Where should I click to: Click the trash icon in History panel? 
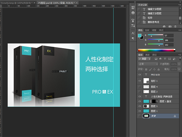[x=175, y=26]
